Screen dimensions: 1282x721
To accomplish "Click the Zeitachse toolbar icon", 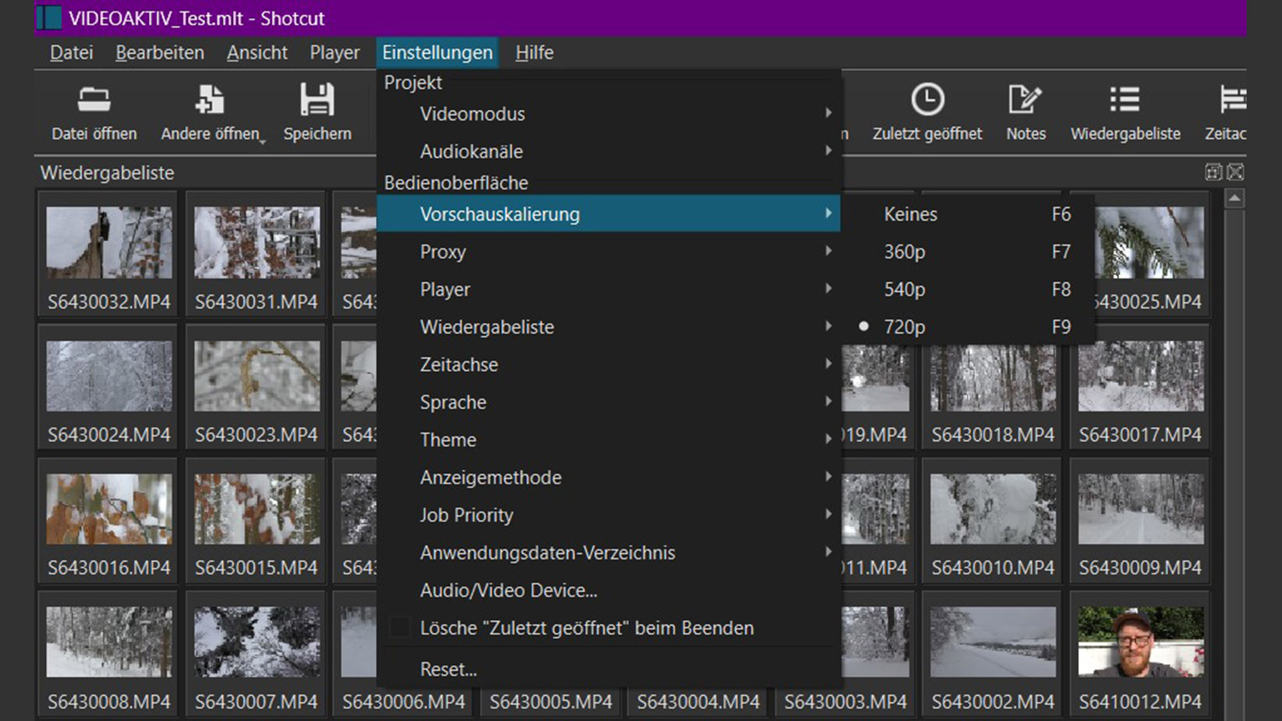I will 1232,100.
